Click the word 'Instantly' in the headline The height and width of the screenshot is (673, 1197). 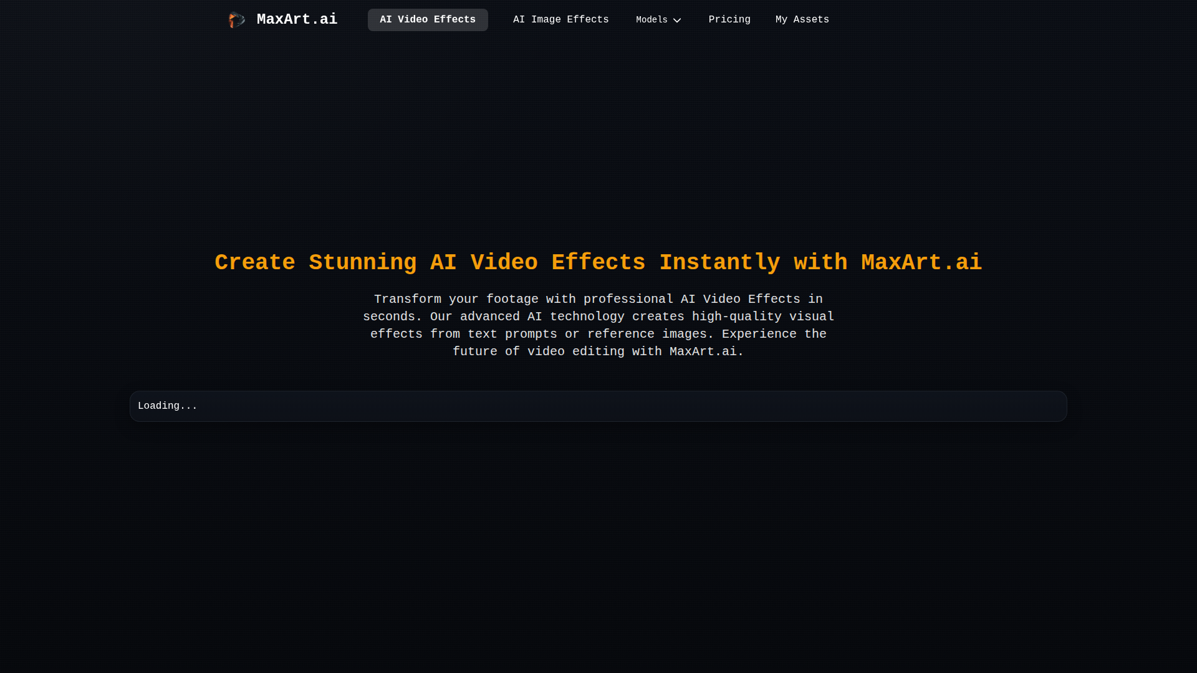pyautogui.click(x=719, y=263)
